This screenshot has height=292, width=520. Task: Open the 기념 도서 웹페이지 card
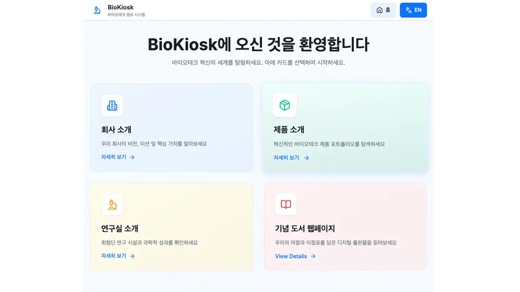pyautogui.click(x=345, y=226)
